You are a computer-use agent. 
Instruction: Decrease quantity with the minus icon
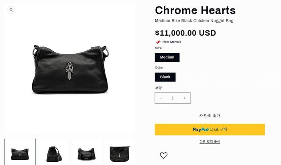coord(161,98)
